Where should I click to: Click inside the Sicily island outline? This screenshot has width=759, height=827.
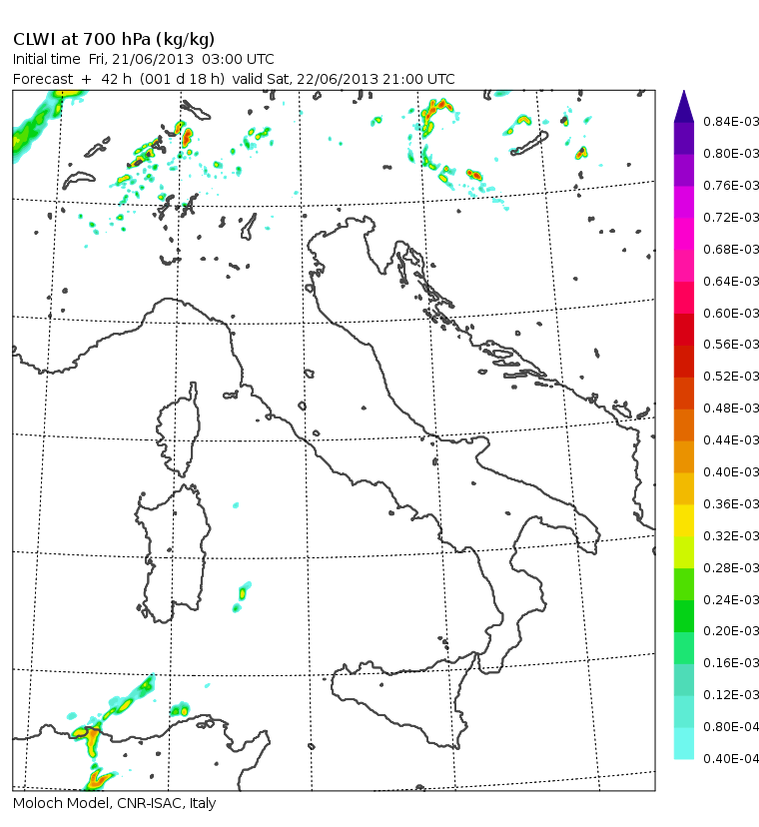[x=406, y=699]
